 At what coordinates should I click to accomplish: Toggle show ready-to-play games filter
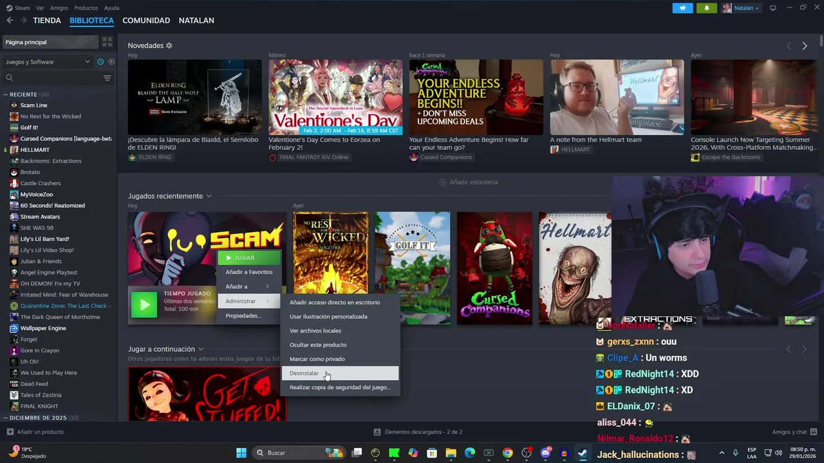[x=111, y=62]
